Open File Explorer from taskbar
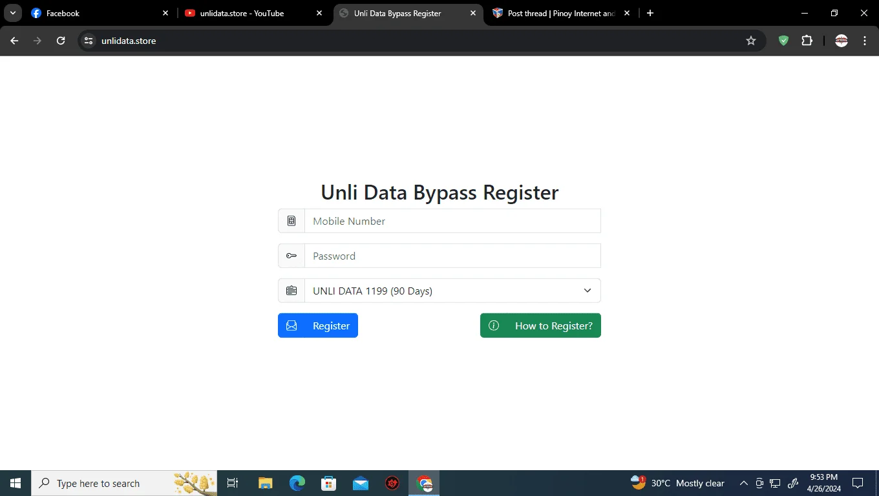The height and width of the screenshot is (496, 879). tap(266, 483)
